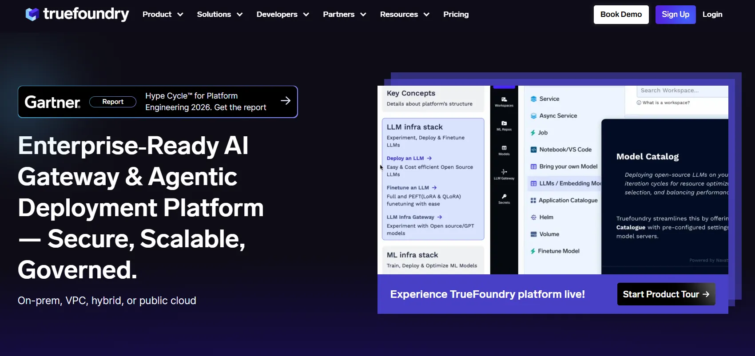755x356 pixels.
Task: Open the Finetune an LLM link
Action: 408,187
